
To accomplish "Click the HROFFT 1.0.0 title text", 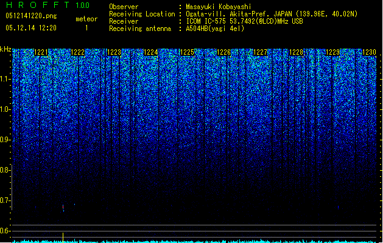I will pos(48,5).
